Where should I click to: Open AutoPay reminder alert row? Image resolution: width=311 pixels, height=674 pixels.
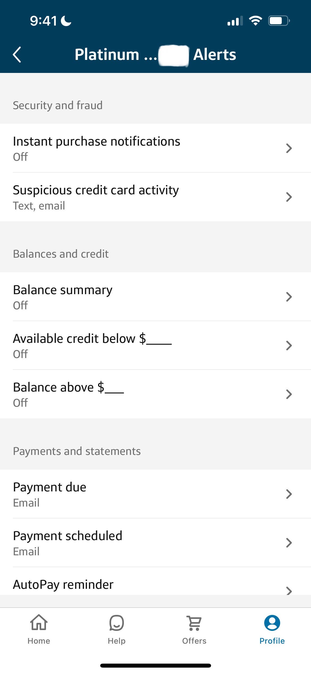[155, 585]
